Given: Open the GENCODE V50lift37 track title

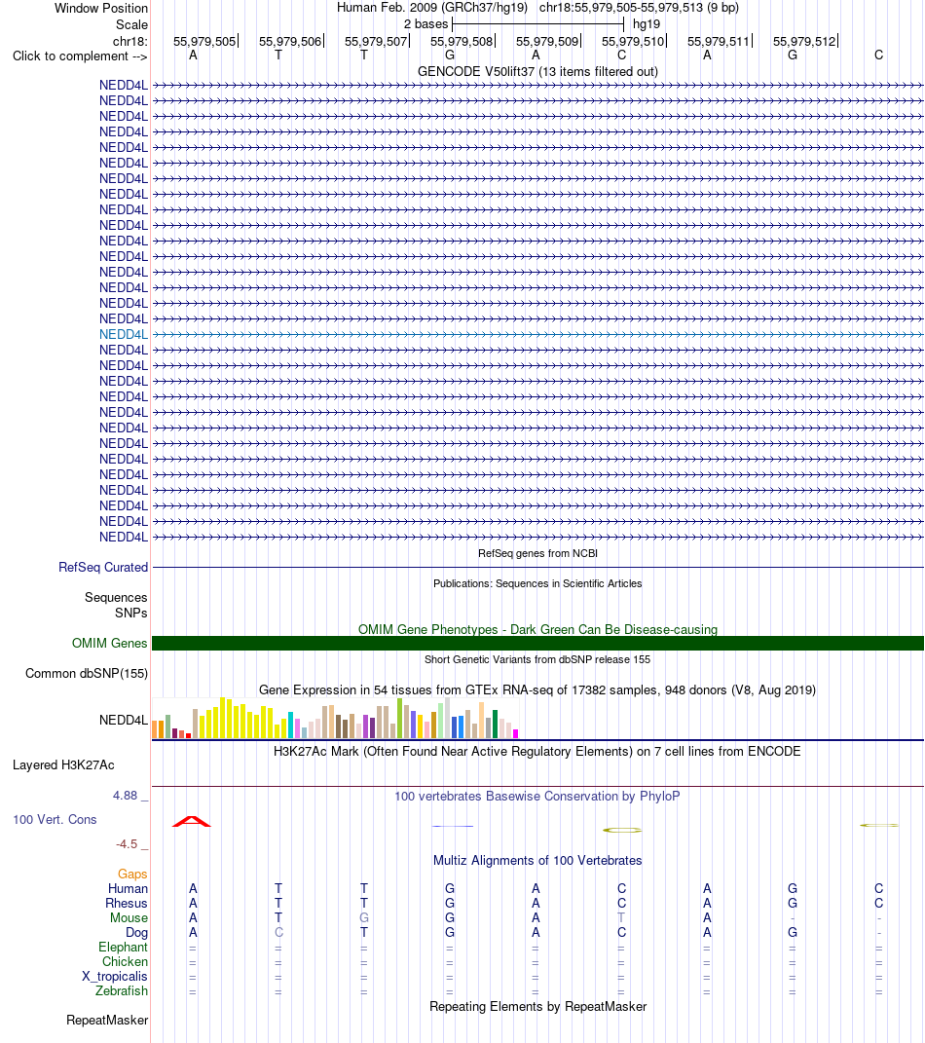Looking at the screenshot, I should tap(537, 71).
